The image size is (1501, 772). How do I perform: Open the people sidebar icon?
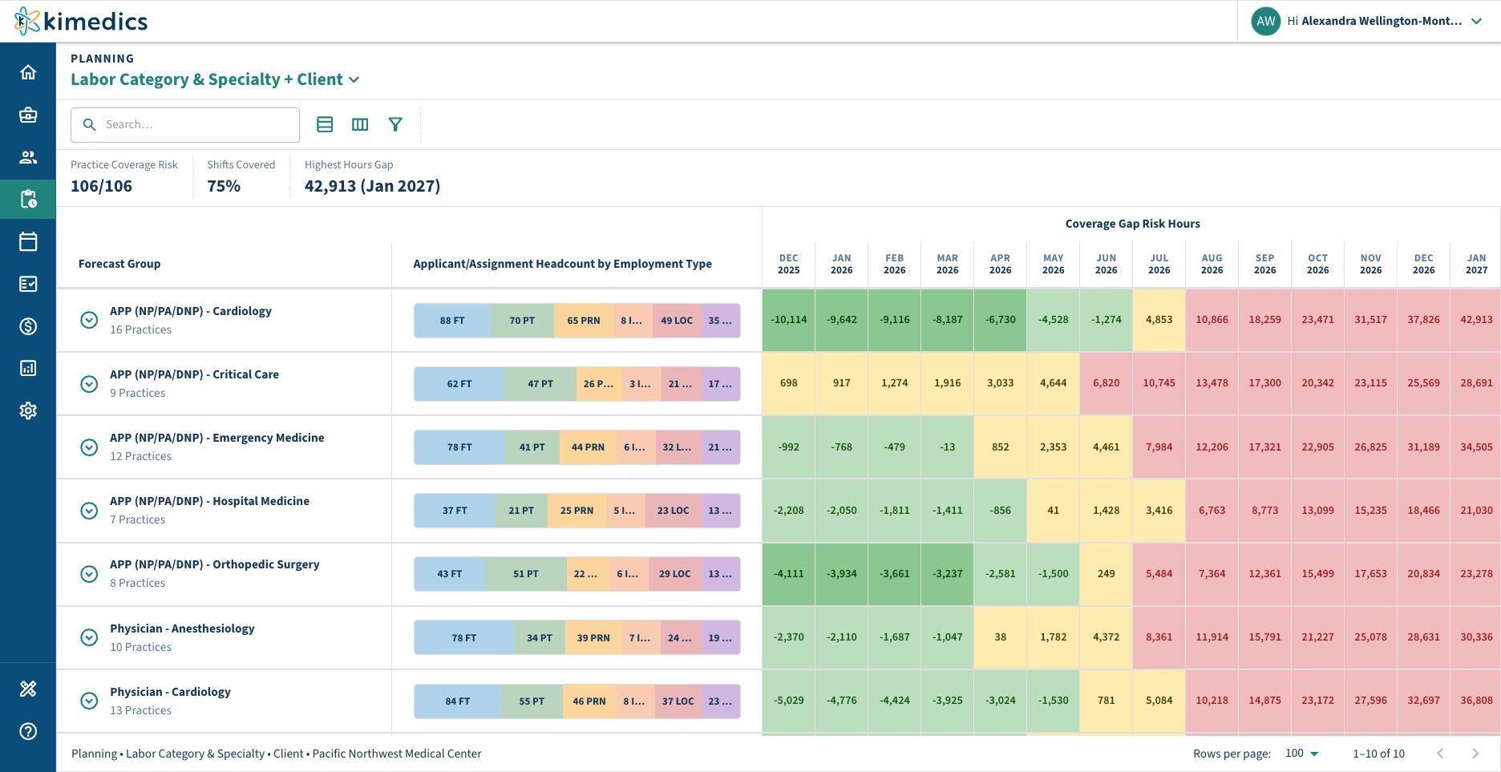(28, 157)
